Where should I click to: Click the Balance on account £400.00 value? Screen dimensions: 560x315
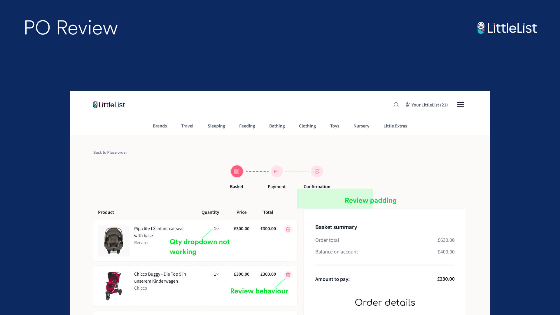[x=446, y=252]
